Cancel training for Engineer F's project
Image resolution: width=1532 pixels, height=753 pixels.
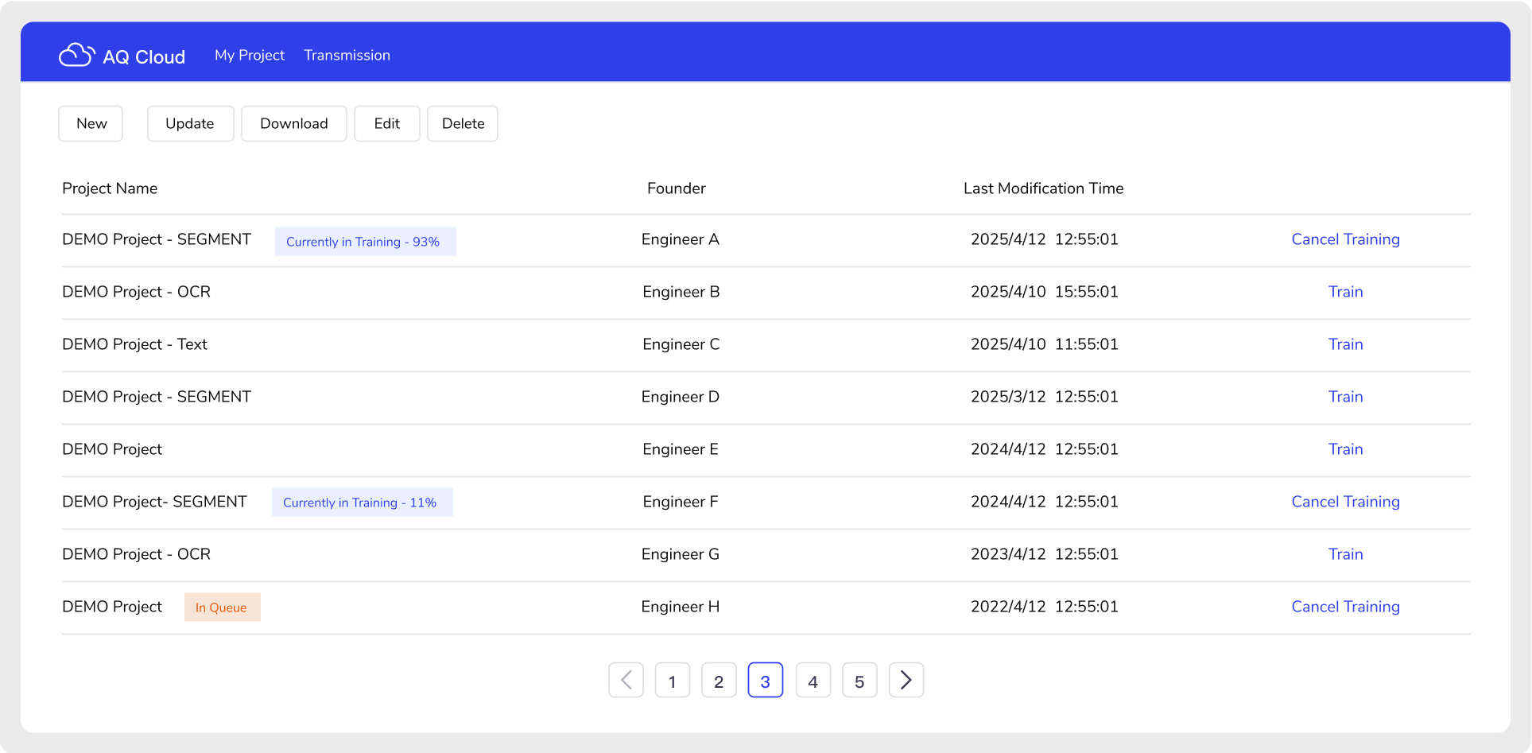click(x=1345, y=502)
